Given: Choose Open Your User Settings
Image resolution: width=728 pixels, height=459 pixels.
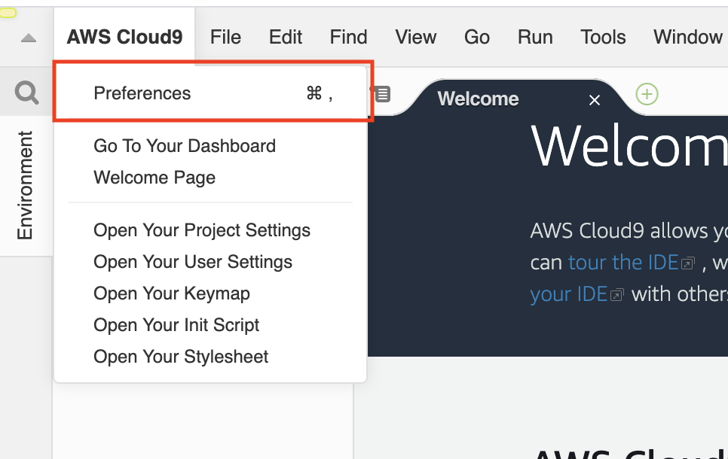Looking at the screenshot, I should (x=210, y=262).
